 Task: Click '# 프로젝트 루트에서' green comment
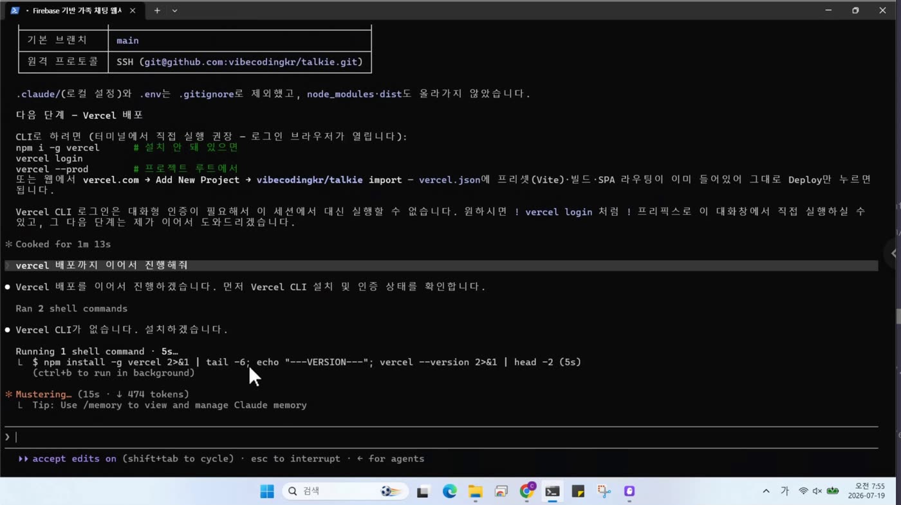(x=186, y=169)
